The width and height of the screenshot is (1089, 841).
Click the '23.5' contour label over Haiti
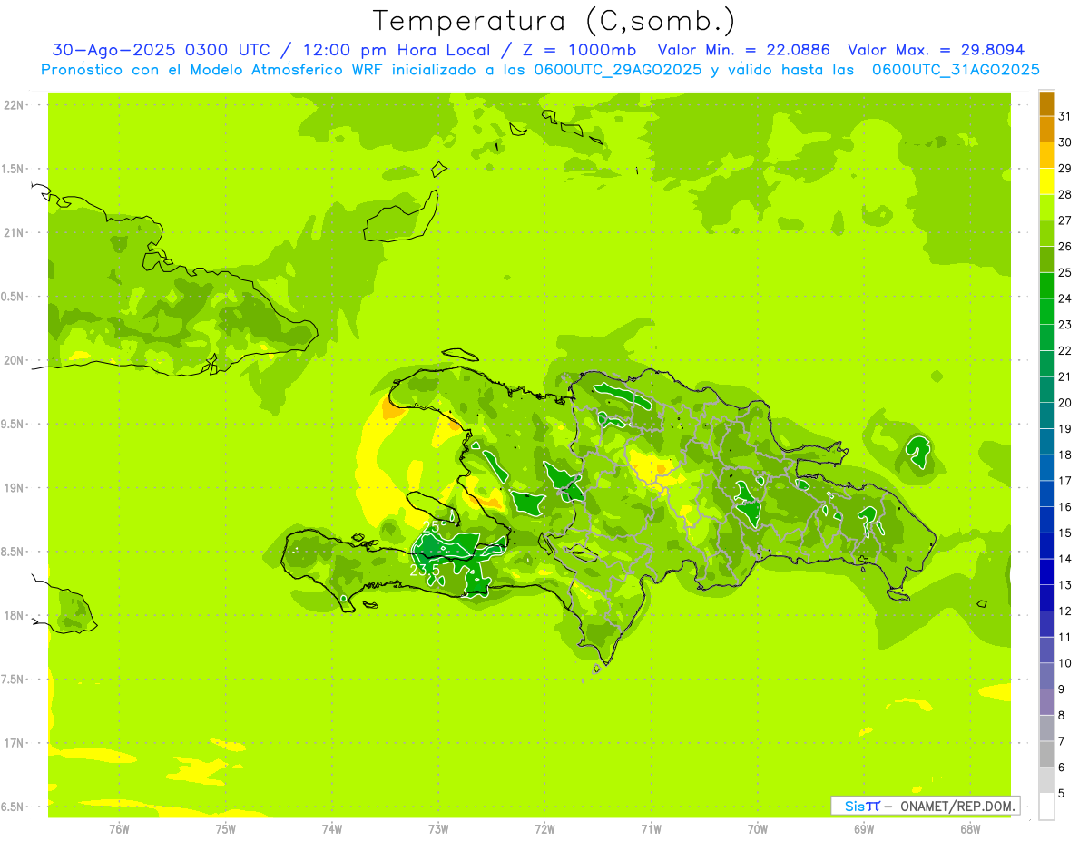[x=425, y=570]
